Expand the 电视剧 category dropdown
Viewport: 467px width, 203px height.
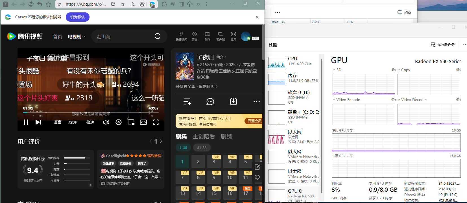click(77, 37)
